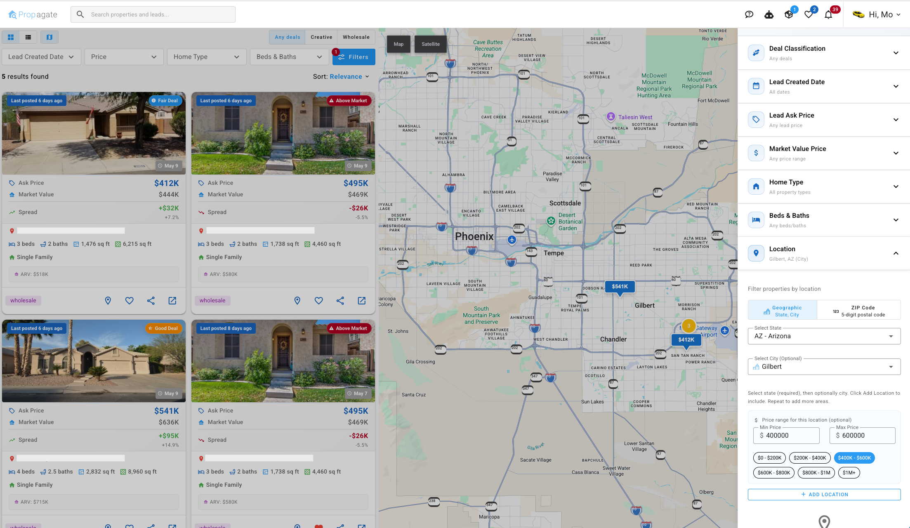The height and width of the screenshot is (528, 910).
Task: View saved favorites via heart icon
Action: [809, 14]
